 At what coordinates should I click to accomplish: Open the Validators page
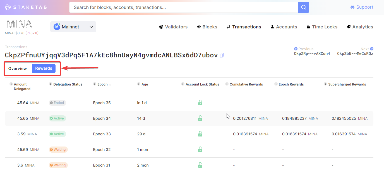173,27
